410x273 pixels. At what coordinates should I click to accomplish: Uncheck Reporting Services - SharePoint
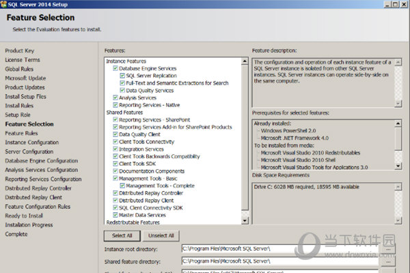click(x=115, y=119)
